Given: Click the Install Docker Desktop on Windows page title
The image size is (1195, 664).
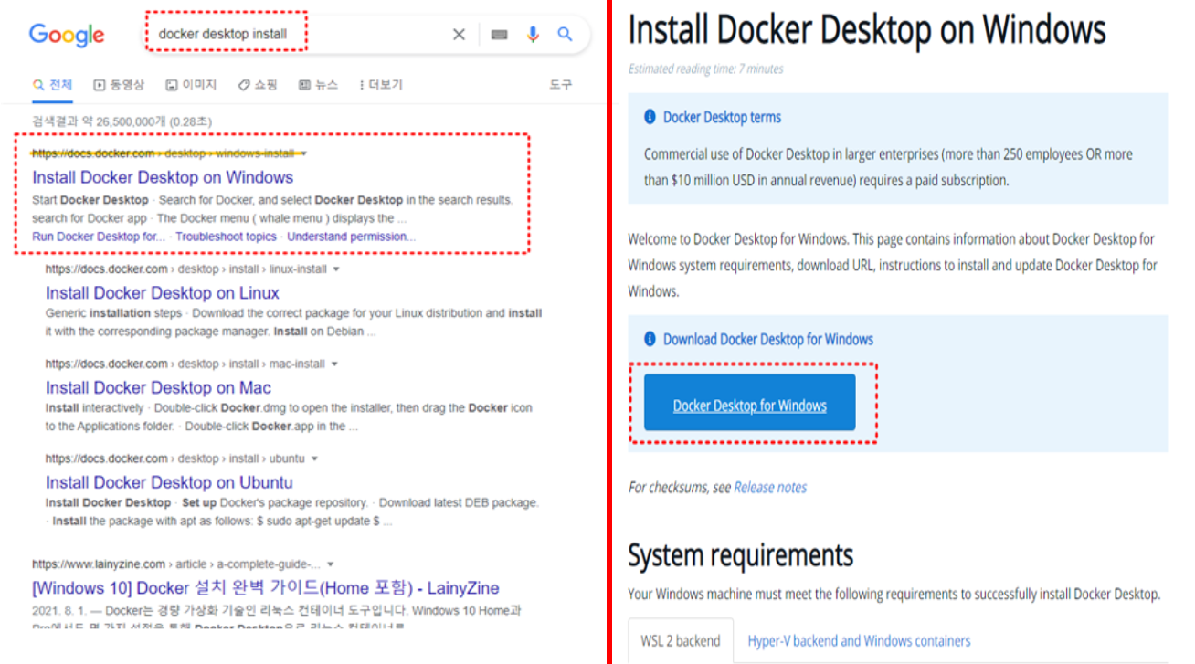Looking at the screenshot, I should click(x=867, y=30).
